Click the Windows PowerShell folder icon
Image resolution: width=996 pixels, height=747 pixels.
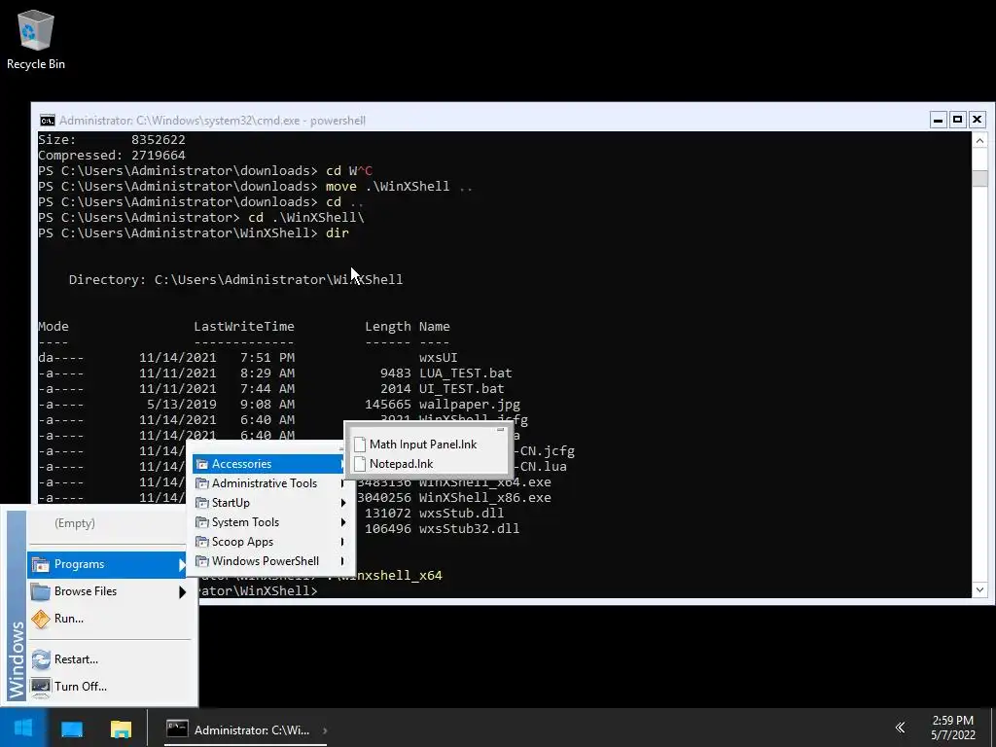point(202,561)
